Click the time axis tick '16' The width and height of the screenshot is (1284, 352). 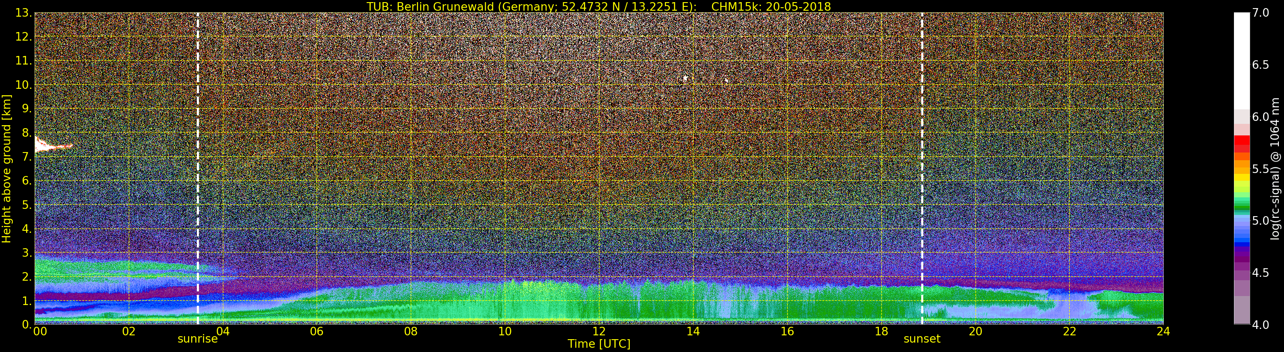click(x=787, y=331)
